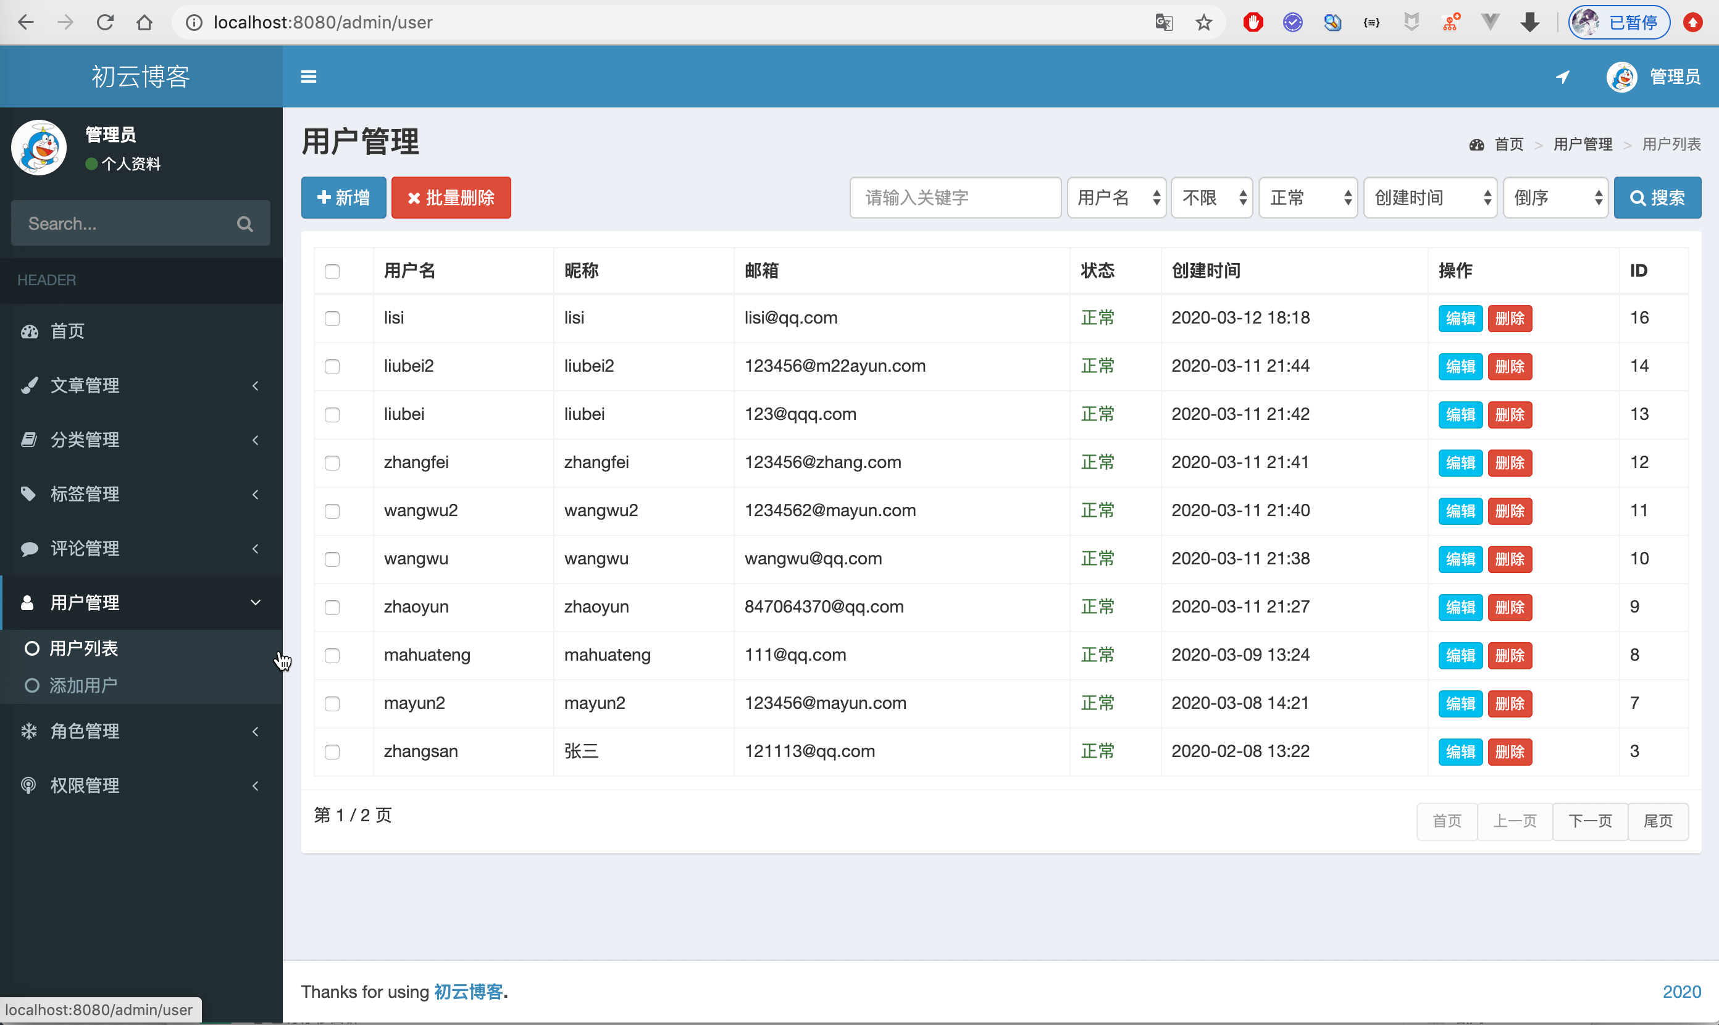
Task: Tick the checkbox for user lisi
Action: point(332,319)
